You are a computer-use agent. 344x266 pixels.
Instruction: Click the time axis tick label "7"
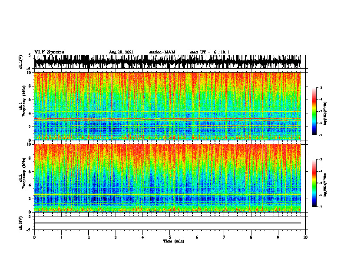(x=224, y=237)
